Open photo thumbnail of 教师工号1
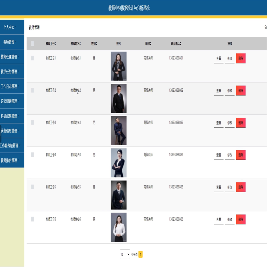The height and width of the screenshot is (267, 267). tap(119, 66)
